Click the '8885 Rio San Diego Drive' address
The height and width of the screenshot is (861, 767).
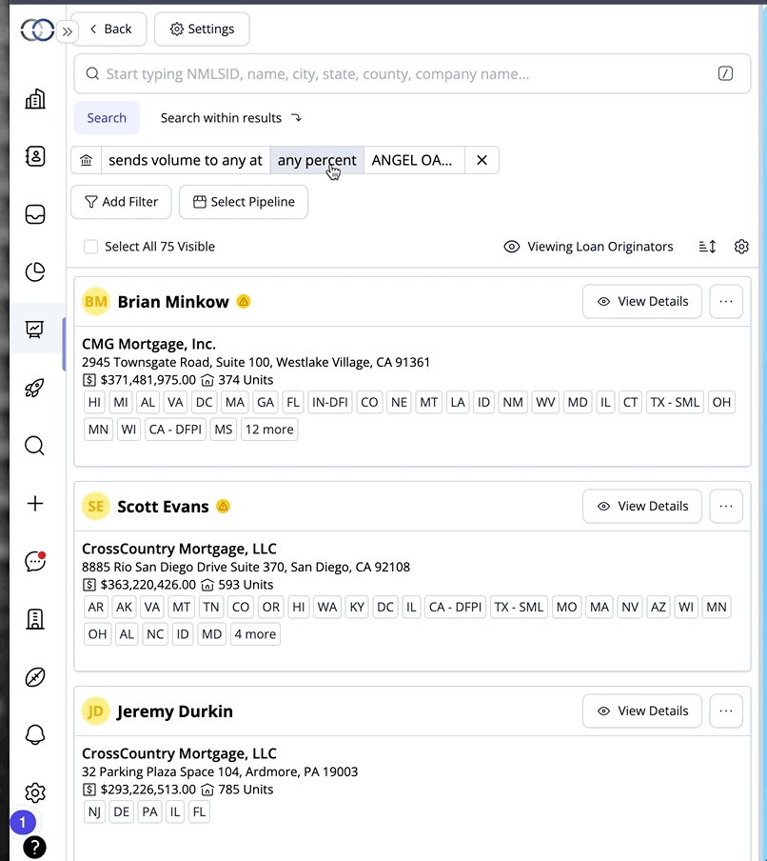click(246, 568)
